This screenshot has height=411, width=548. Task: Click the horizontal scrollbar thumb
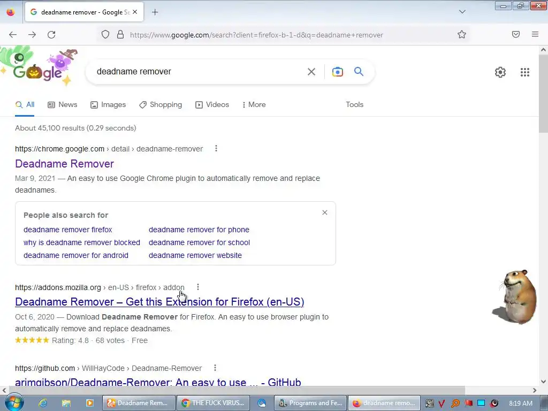click(x=236, y=390)
